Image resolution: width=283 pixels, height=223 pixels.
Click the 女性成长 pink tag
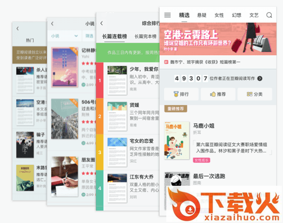(201, 160)
